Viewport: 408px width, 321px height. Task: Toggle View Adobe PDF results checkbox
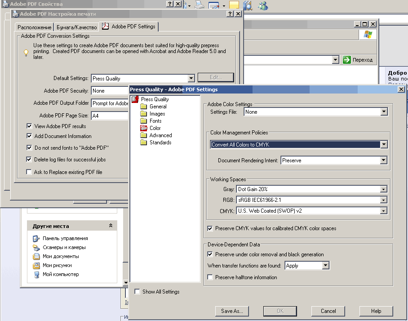pos(29,126)
